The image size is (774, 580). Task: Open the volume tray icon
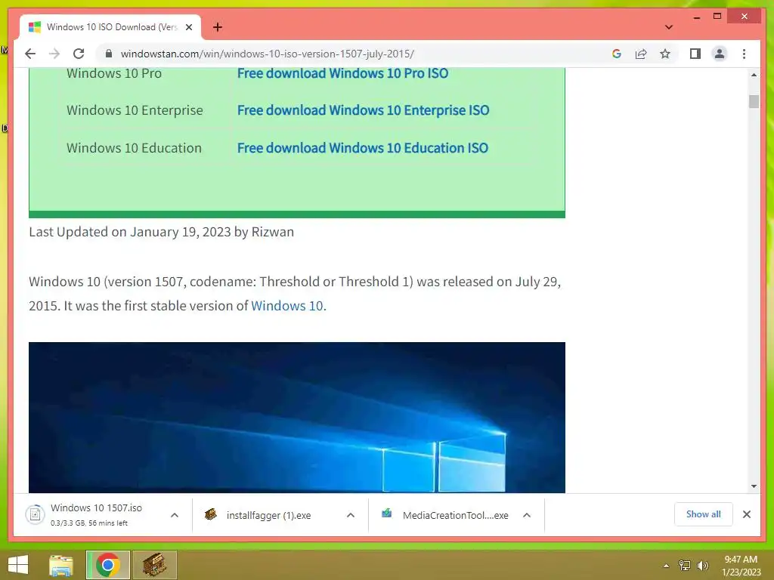(702, 566)
